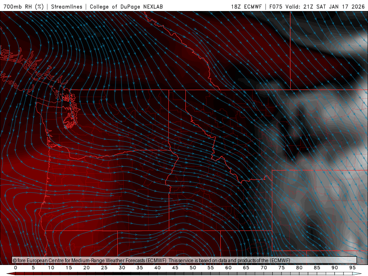Click the 55 value on color scale

pos(211,268)
